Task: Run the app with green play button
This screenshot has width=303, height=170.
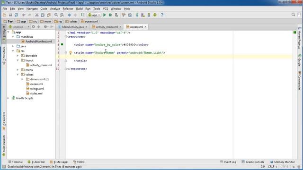Action: (105, 15)
